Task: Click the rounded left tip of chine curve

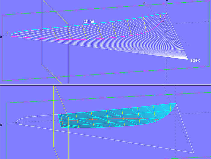Action: (x=11, y=35)
